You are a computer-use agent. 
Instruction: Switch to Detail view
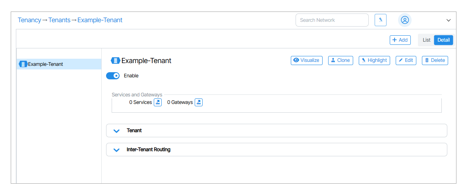click(x=443, y=40)
